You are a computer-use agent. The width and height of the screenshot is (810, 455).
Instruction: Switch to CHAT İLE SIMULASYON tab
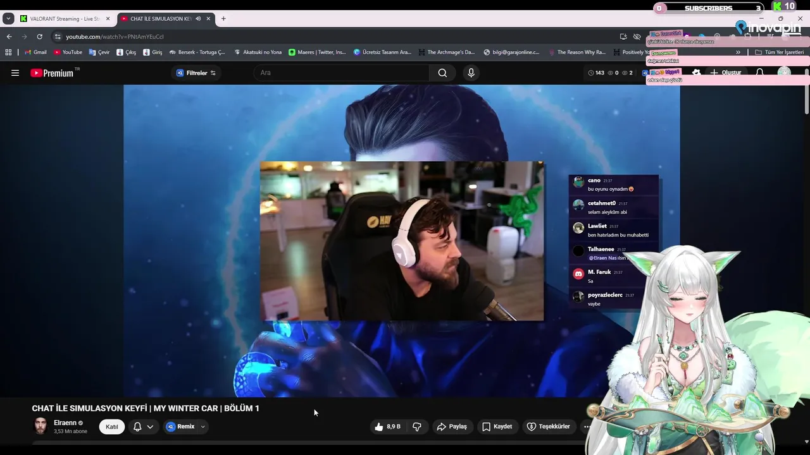point(161,19)
